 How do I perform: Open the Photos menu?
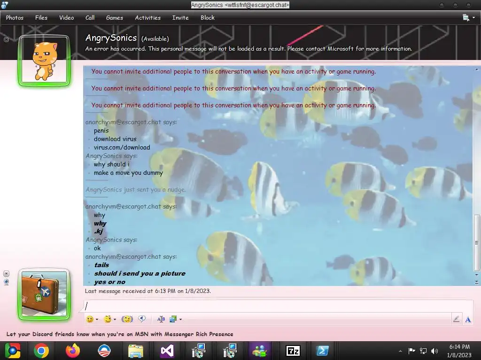coord(15,18)
